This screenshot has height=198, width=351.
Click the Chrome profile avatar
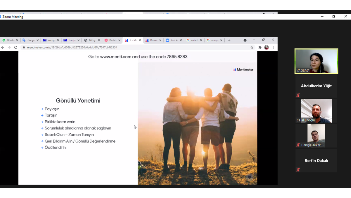click(266, 47)
